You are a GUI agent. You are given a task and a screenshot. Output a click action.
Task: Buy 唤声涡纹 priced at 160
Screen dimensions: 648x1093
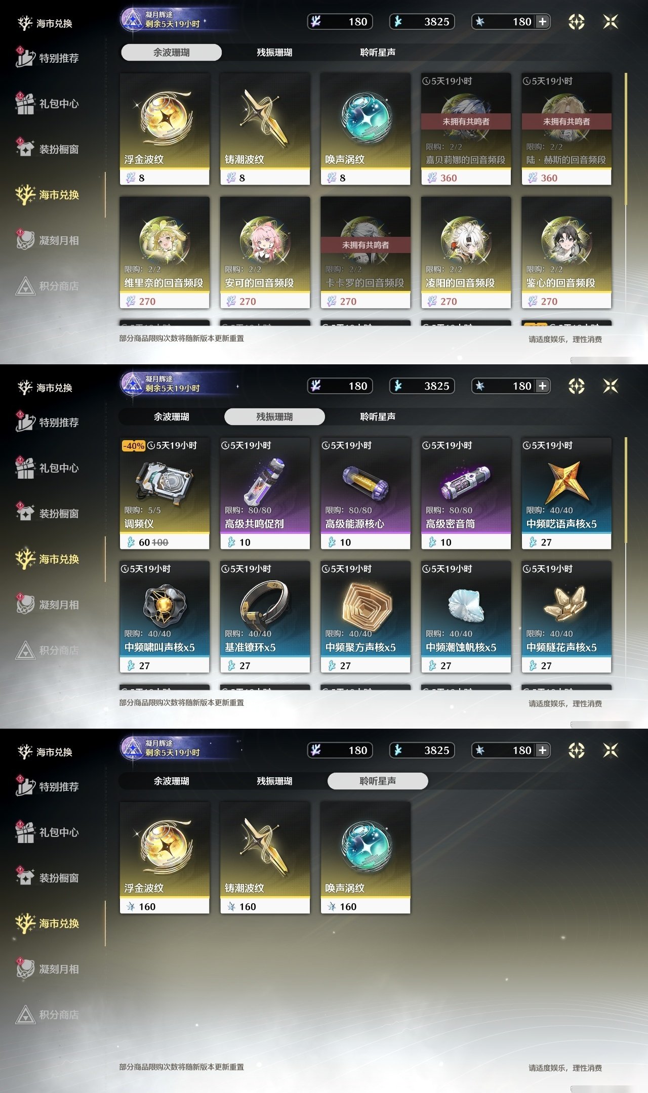tap(366, 858)
